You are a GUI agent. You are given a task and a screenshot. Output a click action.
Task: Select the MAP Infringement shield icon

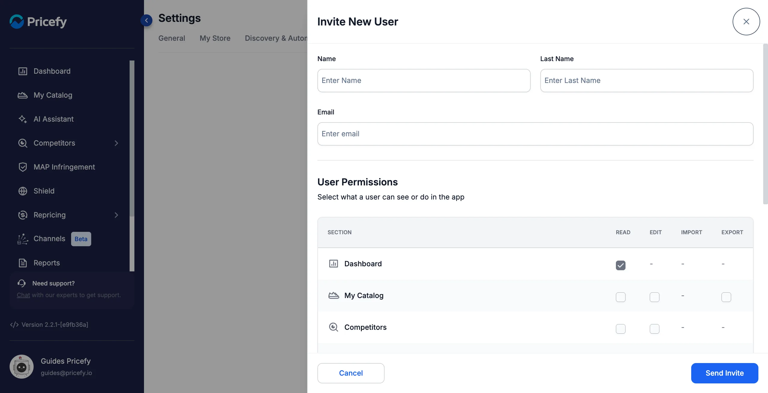pos(23,167)
